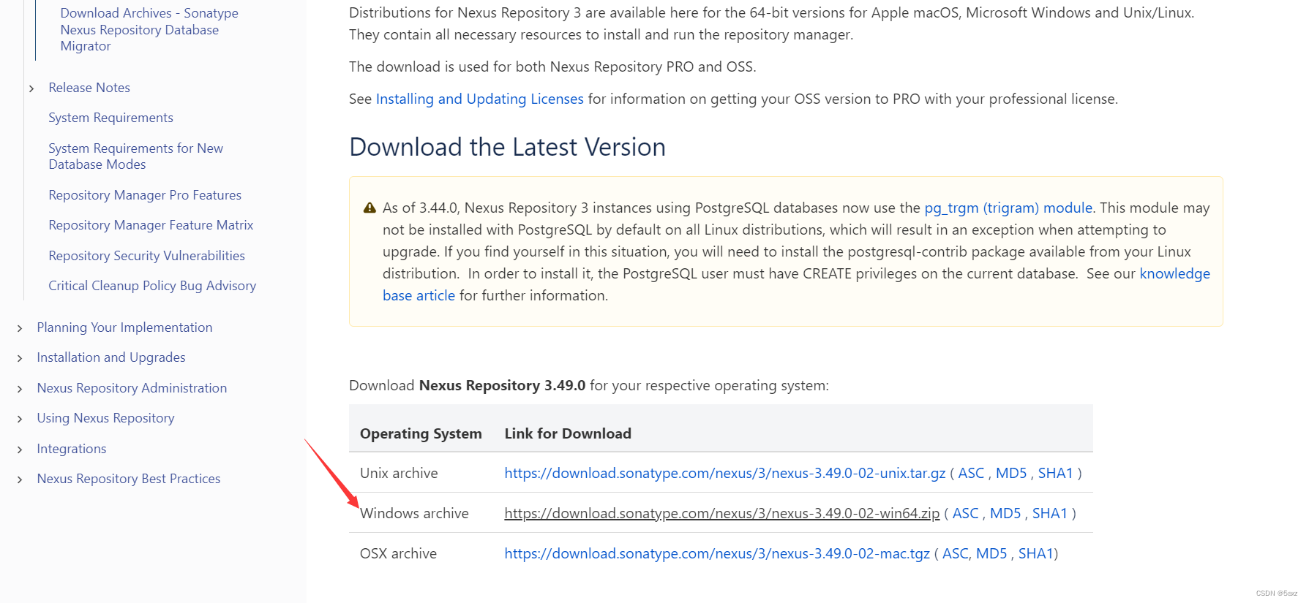
Task: Click the Unix archive row label
Action: pyautogui.click(x=399, y=473)
